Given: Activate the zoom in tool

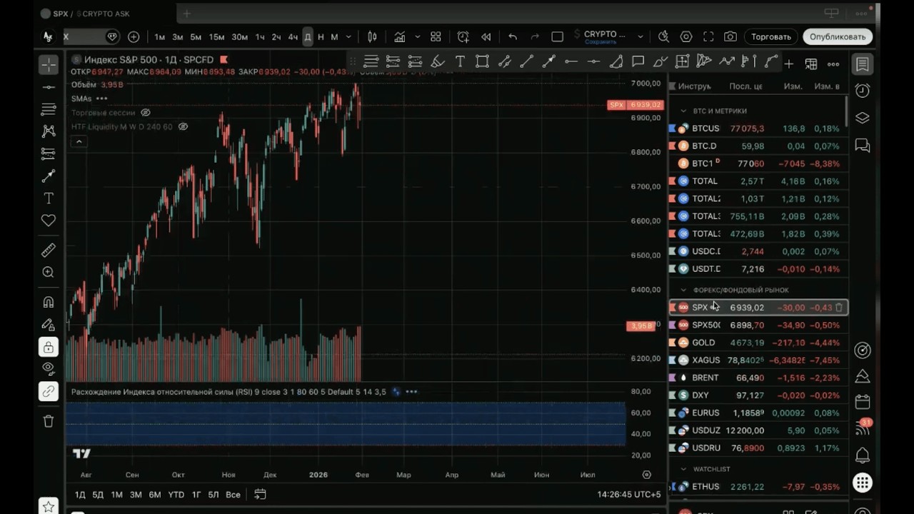Looking at the screenshot, I should [49, 272].
